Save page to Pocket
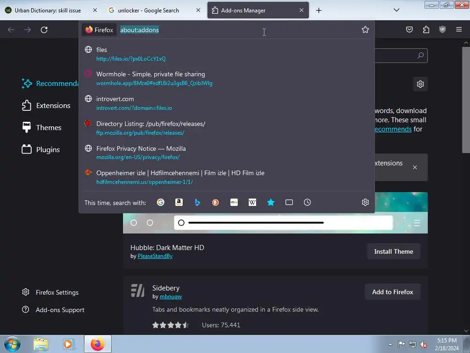The height and width of the screenshot is (353, 470). tap(409, 29)
